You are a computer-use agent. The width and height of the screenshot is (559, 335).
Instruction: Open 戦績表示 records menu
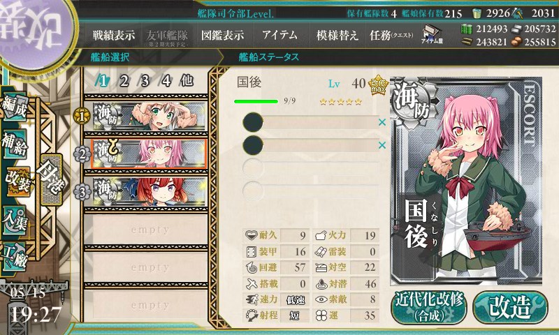coord(114,35)
